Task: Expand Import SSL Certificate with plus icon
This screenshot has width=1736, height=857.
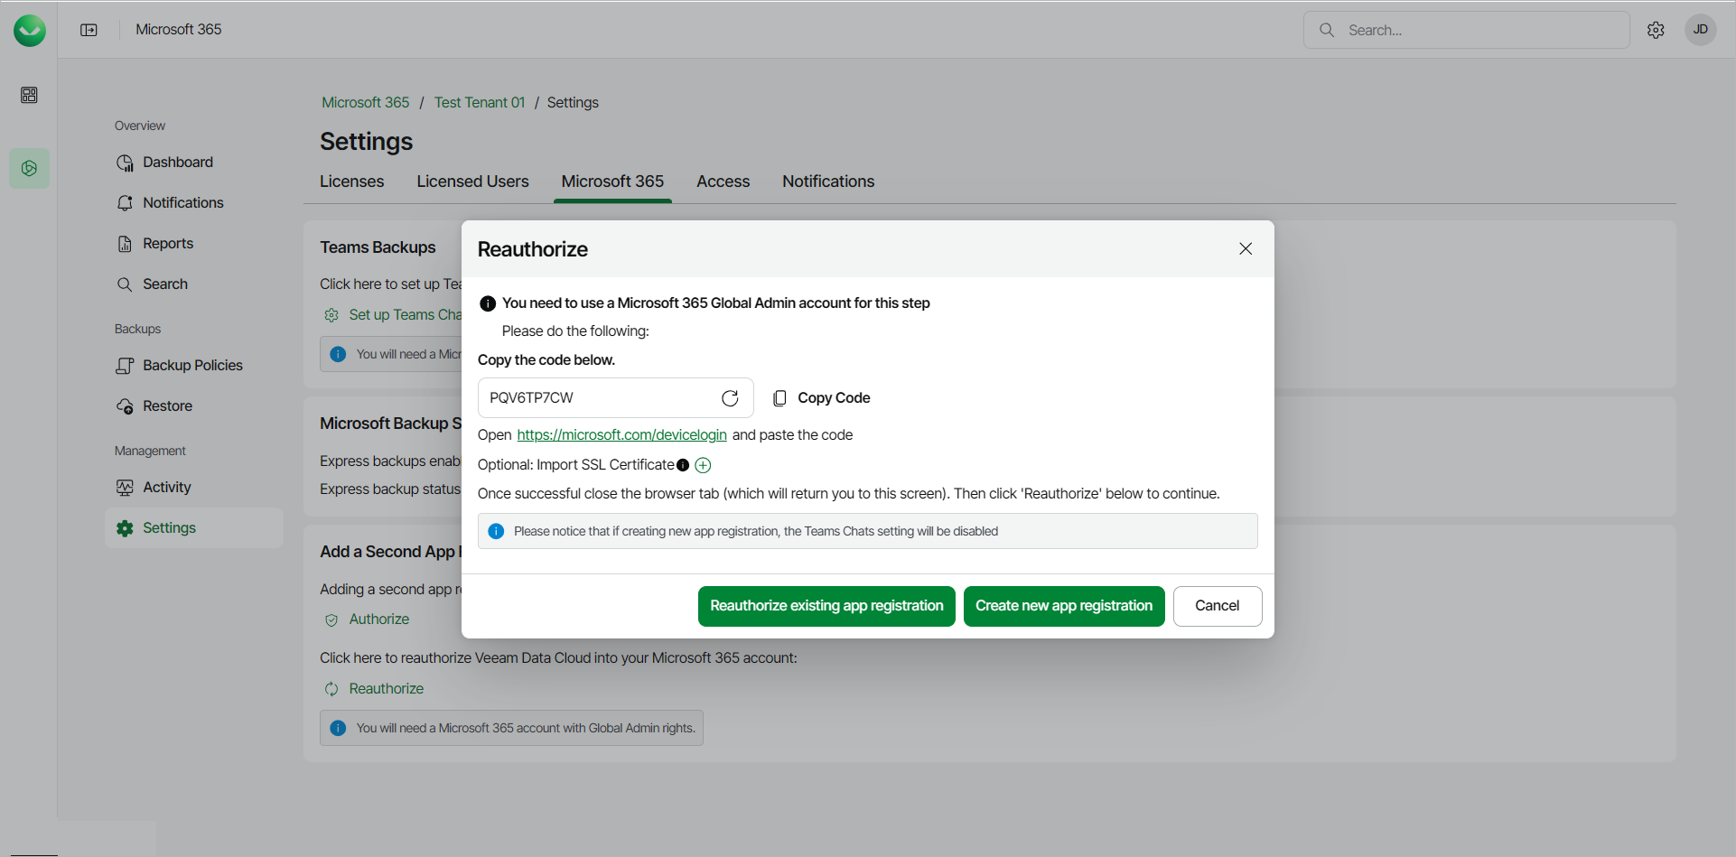Action: [703, 465]
